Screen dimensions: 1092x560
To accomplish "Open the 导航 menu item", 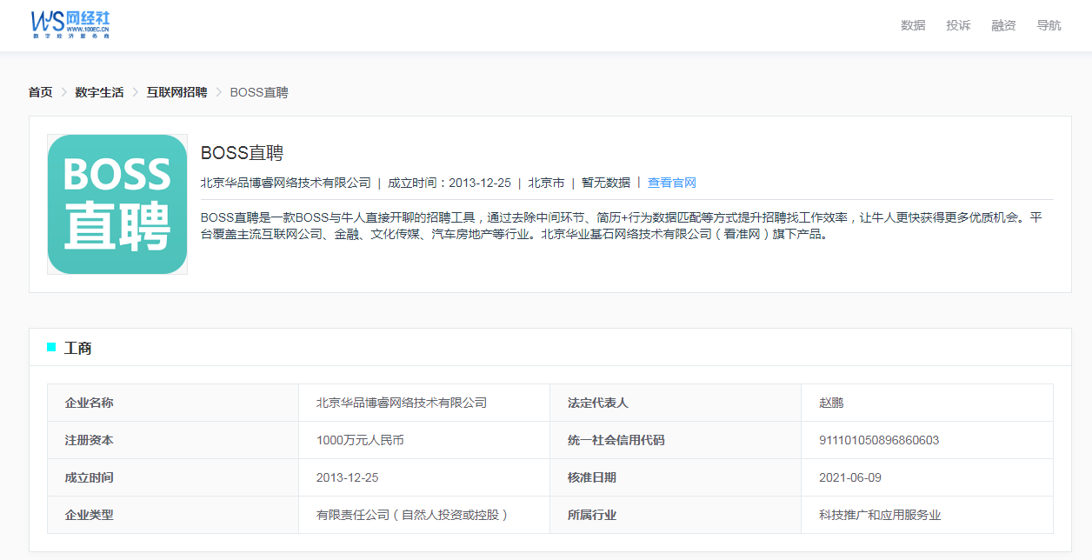I will (x=1049, y=25).
